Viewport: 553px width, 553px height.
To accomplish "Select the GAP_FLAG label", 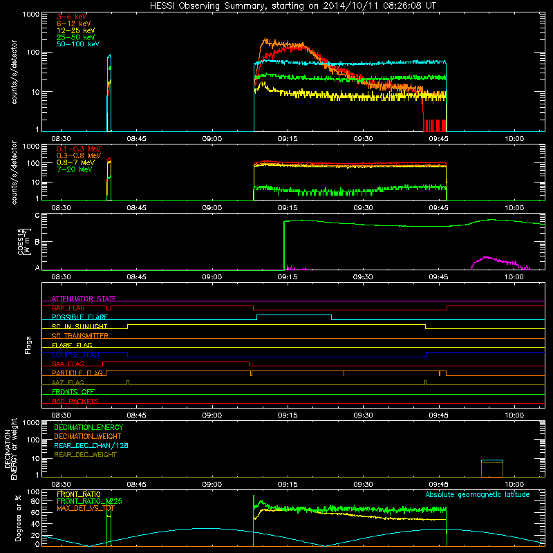I will point(68,308).
